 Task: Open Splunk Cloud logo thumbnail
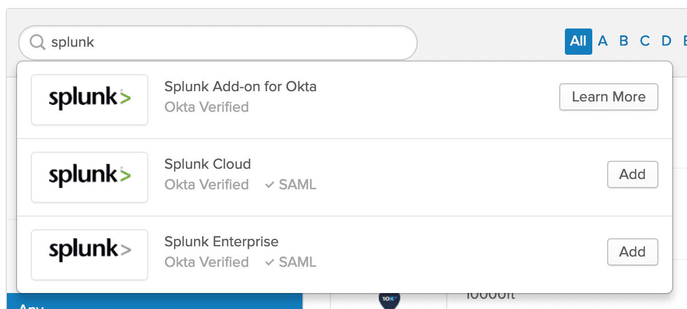[x=90, y=177]
